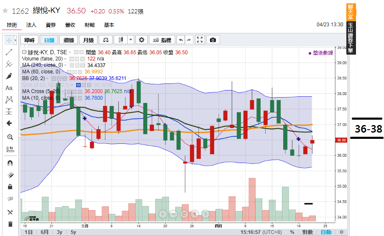Set date range to 6月
Image resolution: width=384 pixels, height=236 pixels.
coord(45,232)
